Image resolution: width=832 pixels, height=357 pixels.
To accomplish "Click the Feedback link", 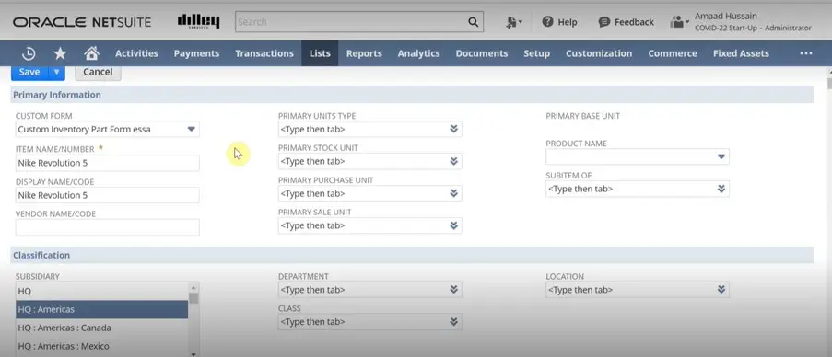I will [634, 22].
